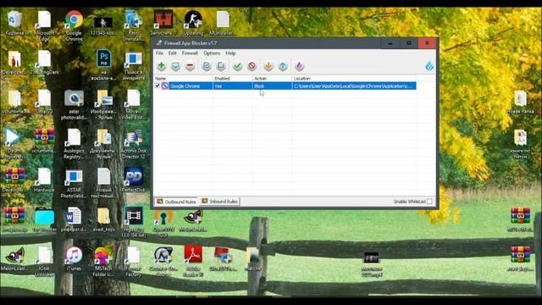Screen dimensions: 542x305
Task: Open the Edit menu
Action: tap(173, 53)
